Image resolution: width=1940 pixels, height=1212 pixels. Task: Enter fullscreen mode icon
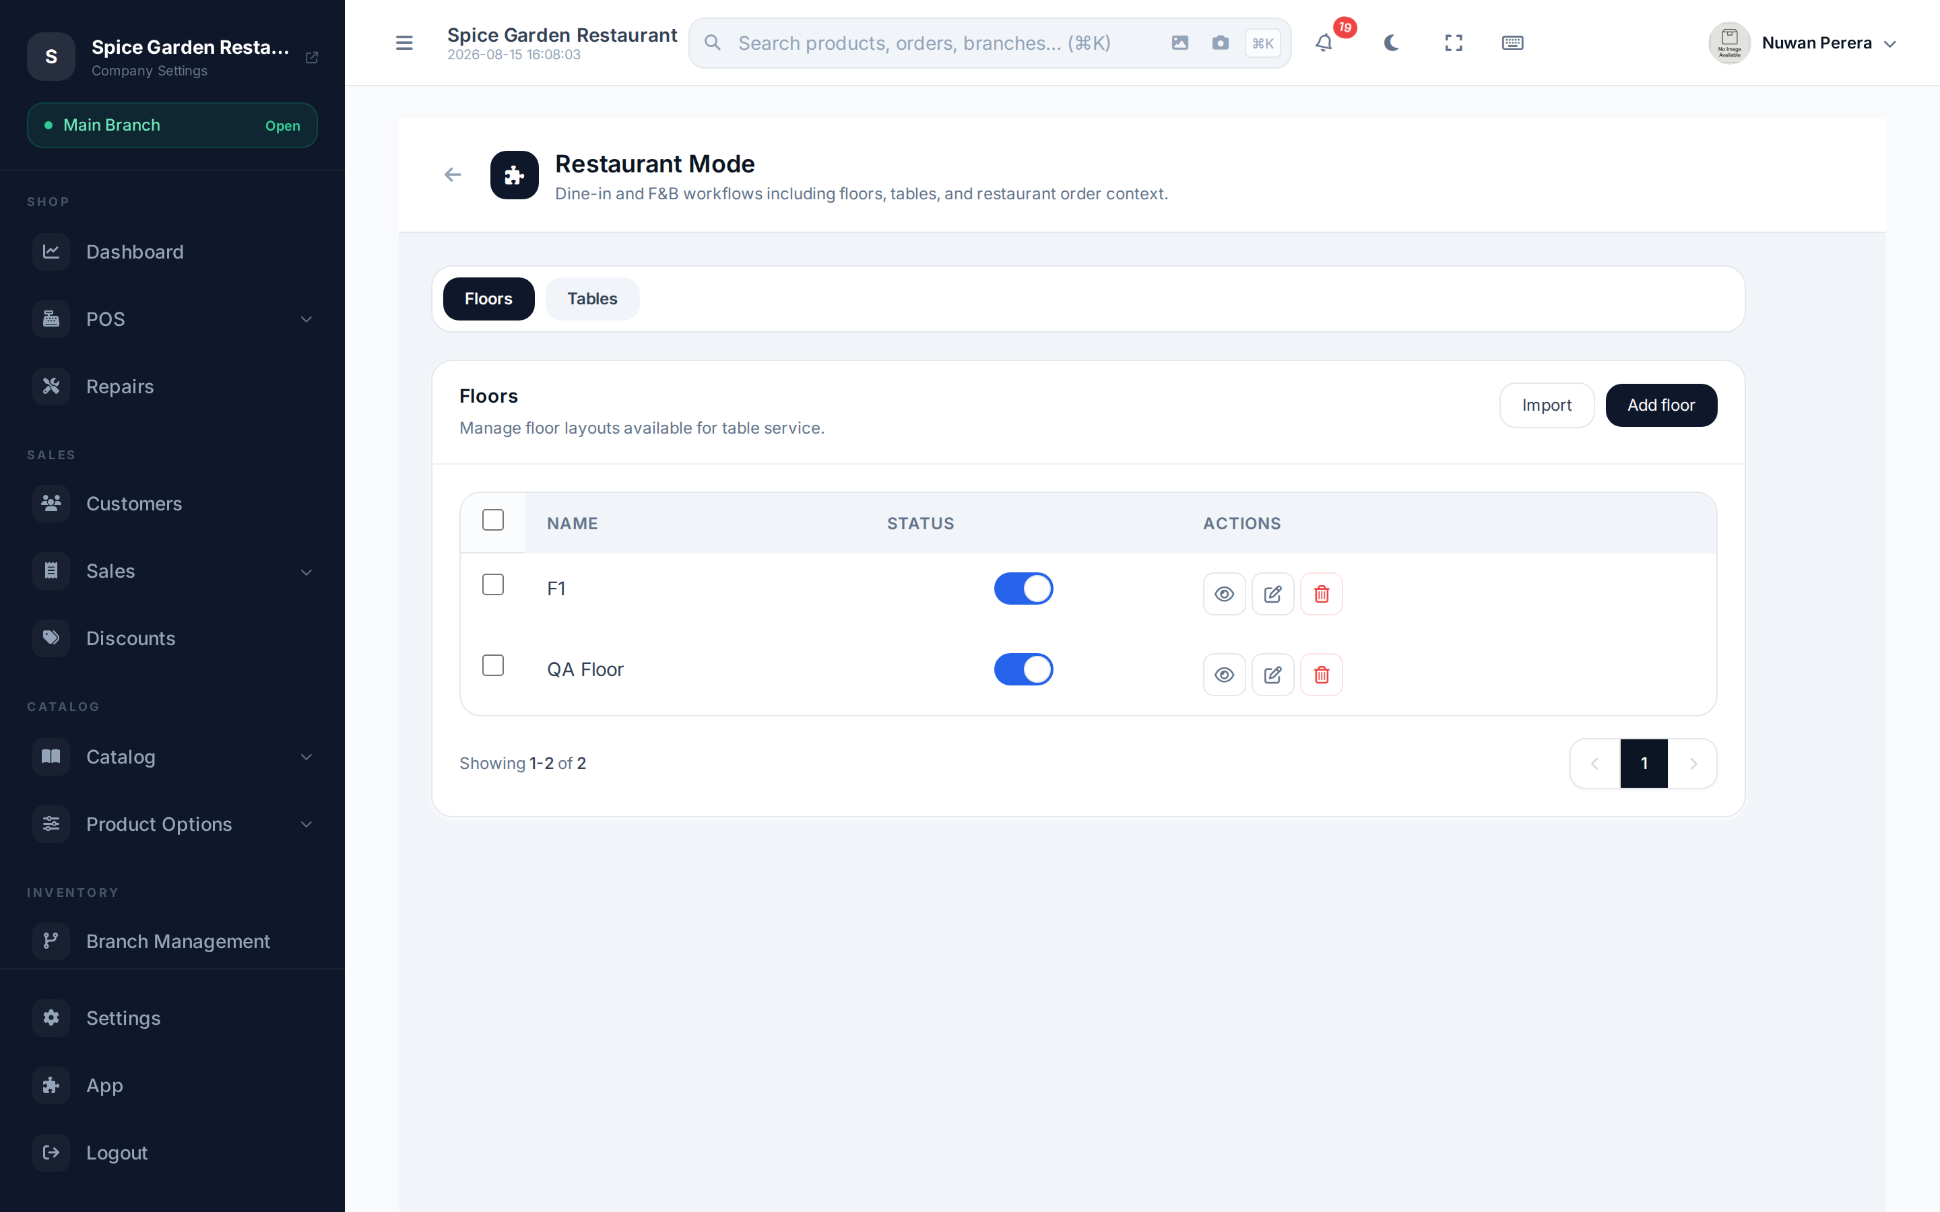pyautogui.click(x=1454, y=42)
